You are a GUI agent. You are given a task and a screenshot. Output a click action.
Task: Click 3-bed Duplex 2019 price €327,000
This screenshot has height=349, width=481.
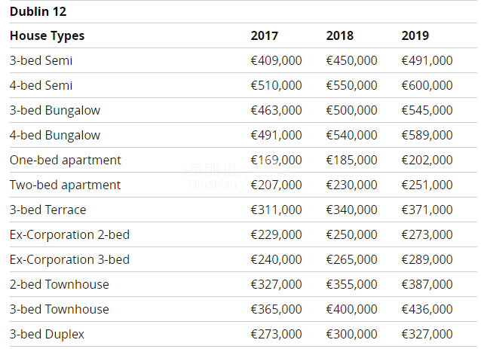[427, 334]
